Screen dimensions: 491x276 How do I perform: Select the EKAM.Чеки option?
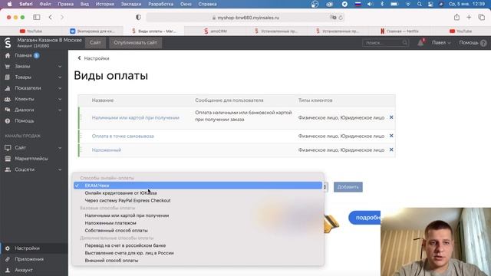[198, 186]
